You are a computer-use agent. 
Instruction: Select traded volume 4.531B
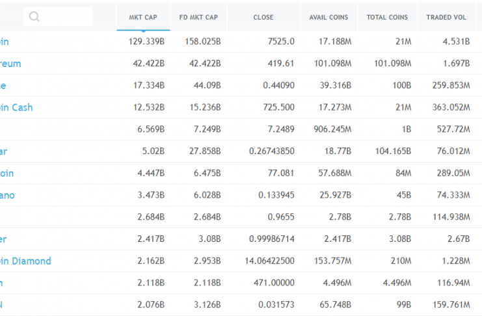[456, 42]
